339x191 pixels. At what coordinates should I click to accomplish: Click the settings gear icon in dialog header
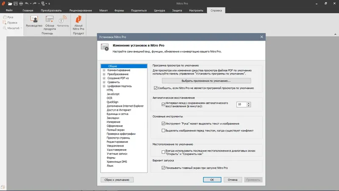click(x=105, y=47)
